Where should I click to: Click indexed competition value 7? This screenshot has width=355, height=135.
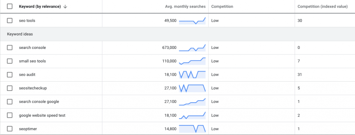[298, 61]
